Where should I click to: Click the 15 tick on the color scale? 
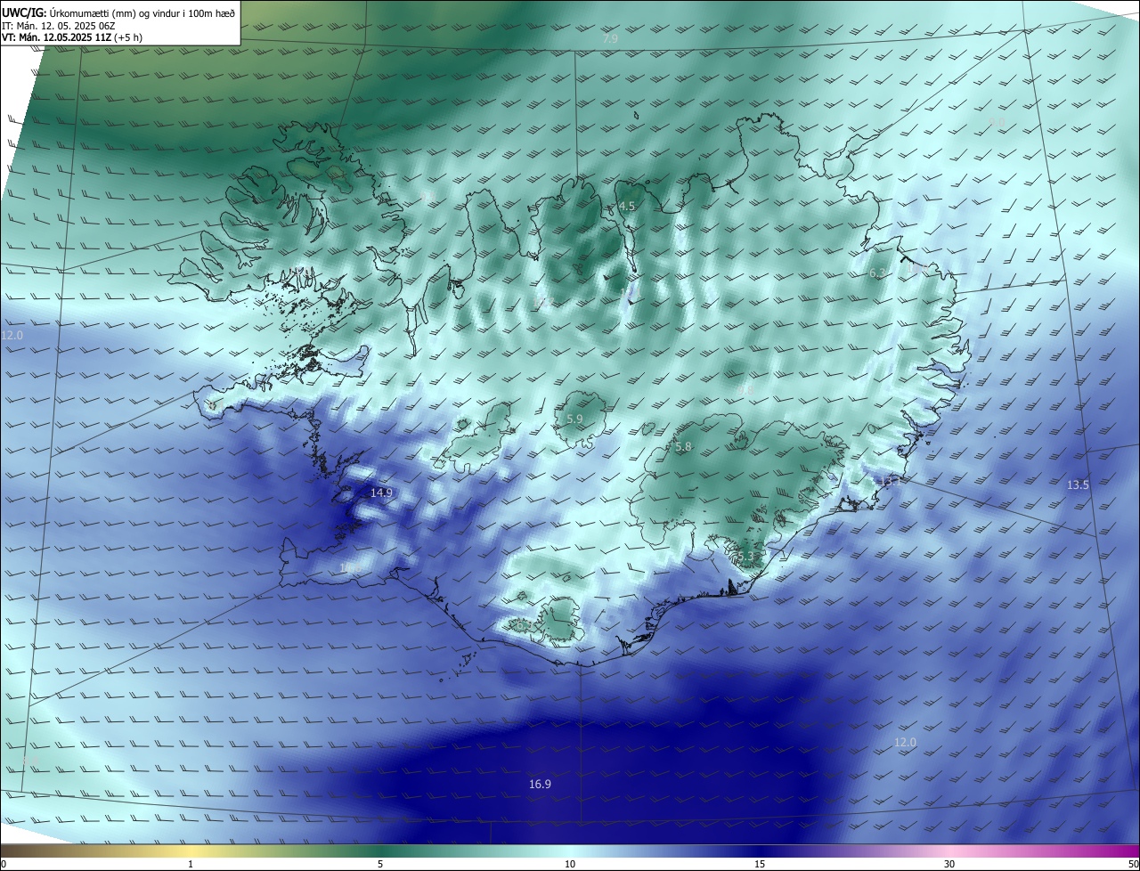760,864
